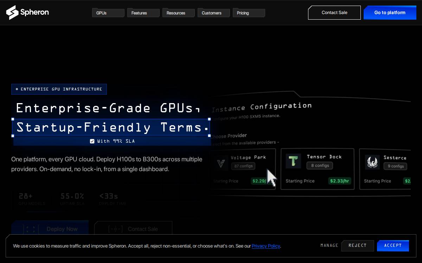Click the Voltage Park logo icon
The width and height of the screenshot is (422, 263).
221,163
